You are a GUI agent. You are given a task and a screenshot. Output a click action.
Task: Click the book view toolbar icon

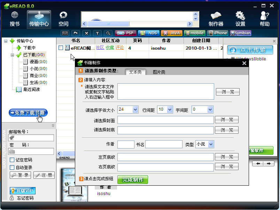(x=65, y=33)
